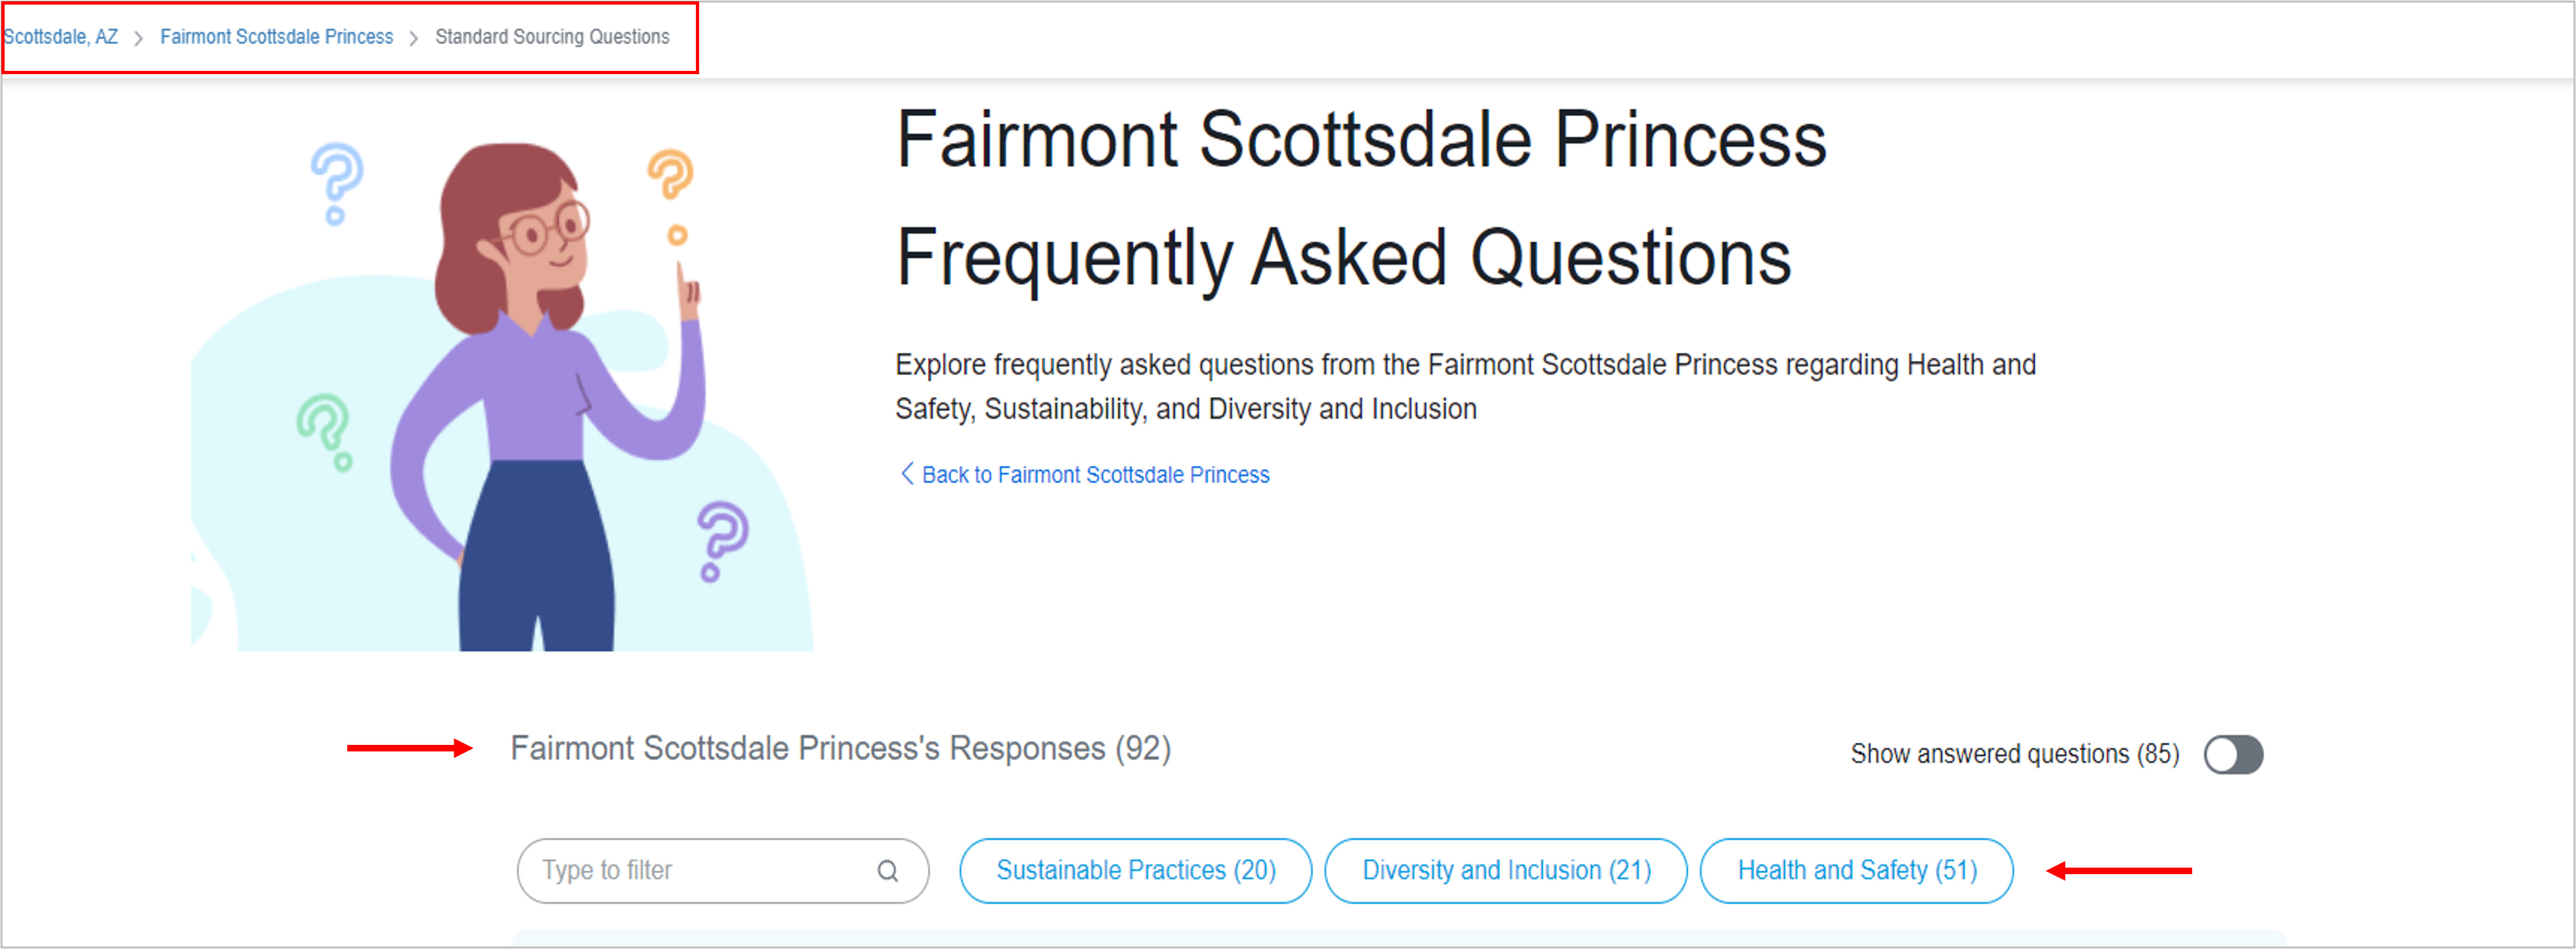The image size is (2576, 949).
Task: Open the Scottsdale, AZ breadcrumb link
Action: click(x=61, y=37)
